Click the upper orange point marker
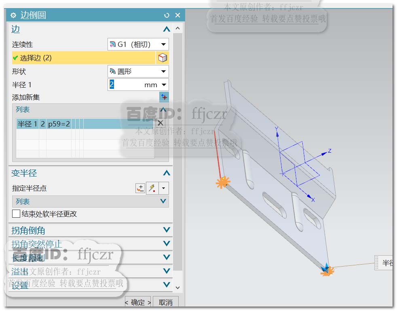 pos(223,183)
